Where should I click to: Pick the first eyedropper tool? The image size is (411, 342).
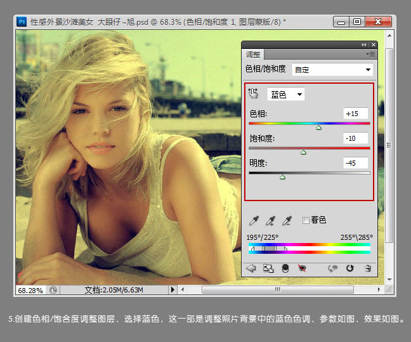pyautogui.click(x=254, y=220)
